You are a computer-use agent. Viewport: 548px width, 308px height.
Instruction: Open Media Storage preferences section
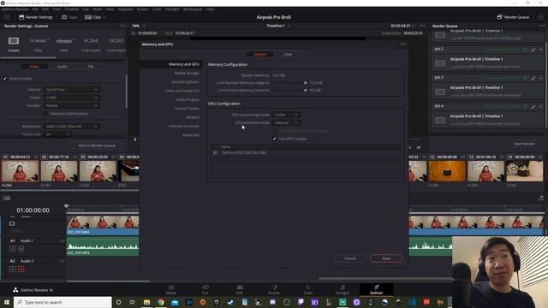[x=187, y=73]
